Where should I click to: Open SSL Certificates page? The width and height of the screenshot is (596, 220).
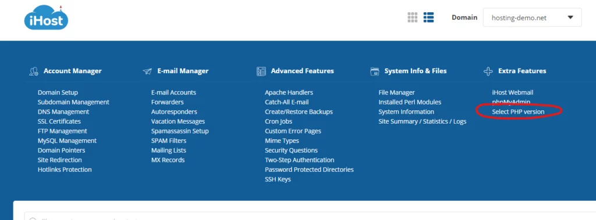59,121
